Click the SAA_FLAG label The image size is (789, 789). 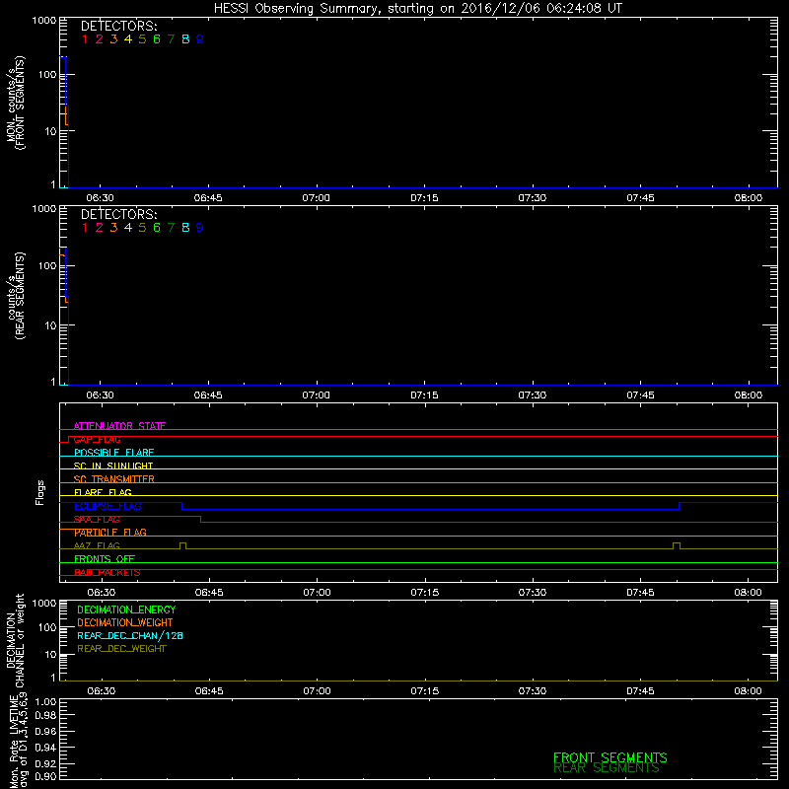97,519
